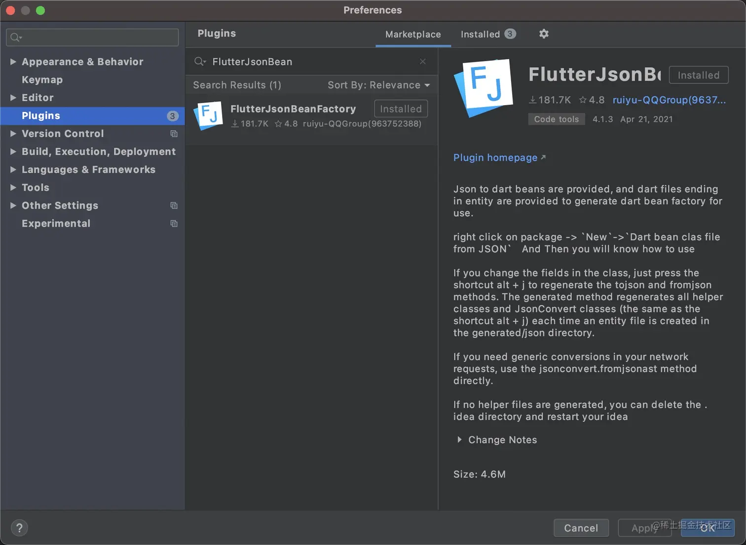Expand Build, Execution, Deployment section
The width and height of the screenshot is (746, 545).
pyautogui.click(x=13, y=152)
